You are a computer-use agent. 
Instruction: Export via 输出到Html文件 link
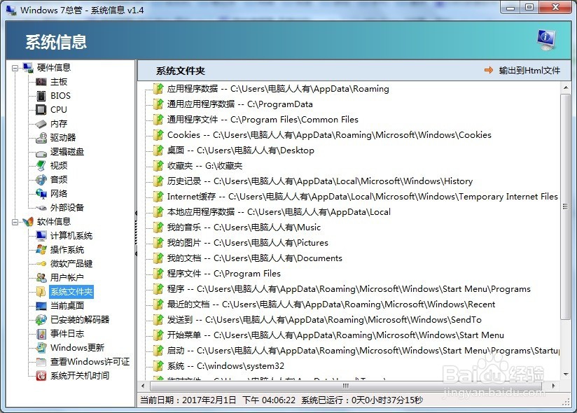529,70
